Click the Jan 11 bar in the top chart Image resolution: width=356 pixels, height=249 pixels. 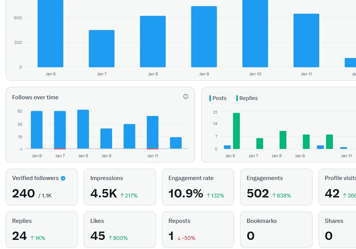point(306,41)
